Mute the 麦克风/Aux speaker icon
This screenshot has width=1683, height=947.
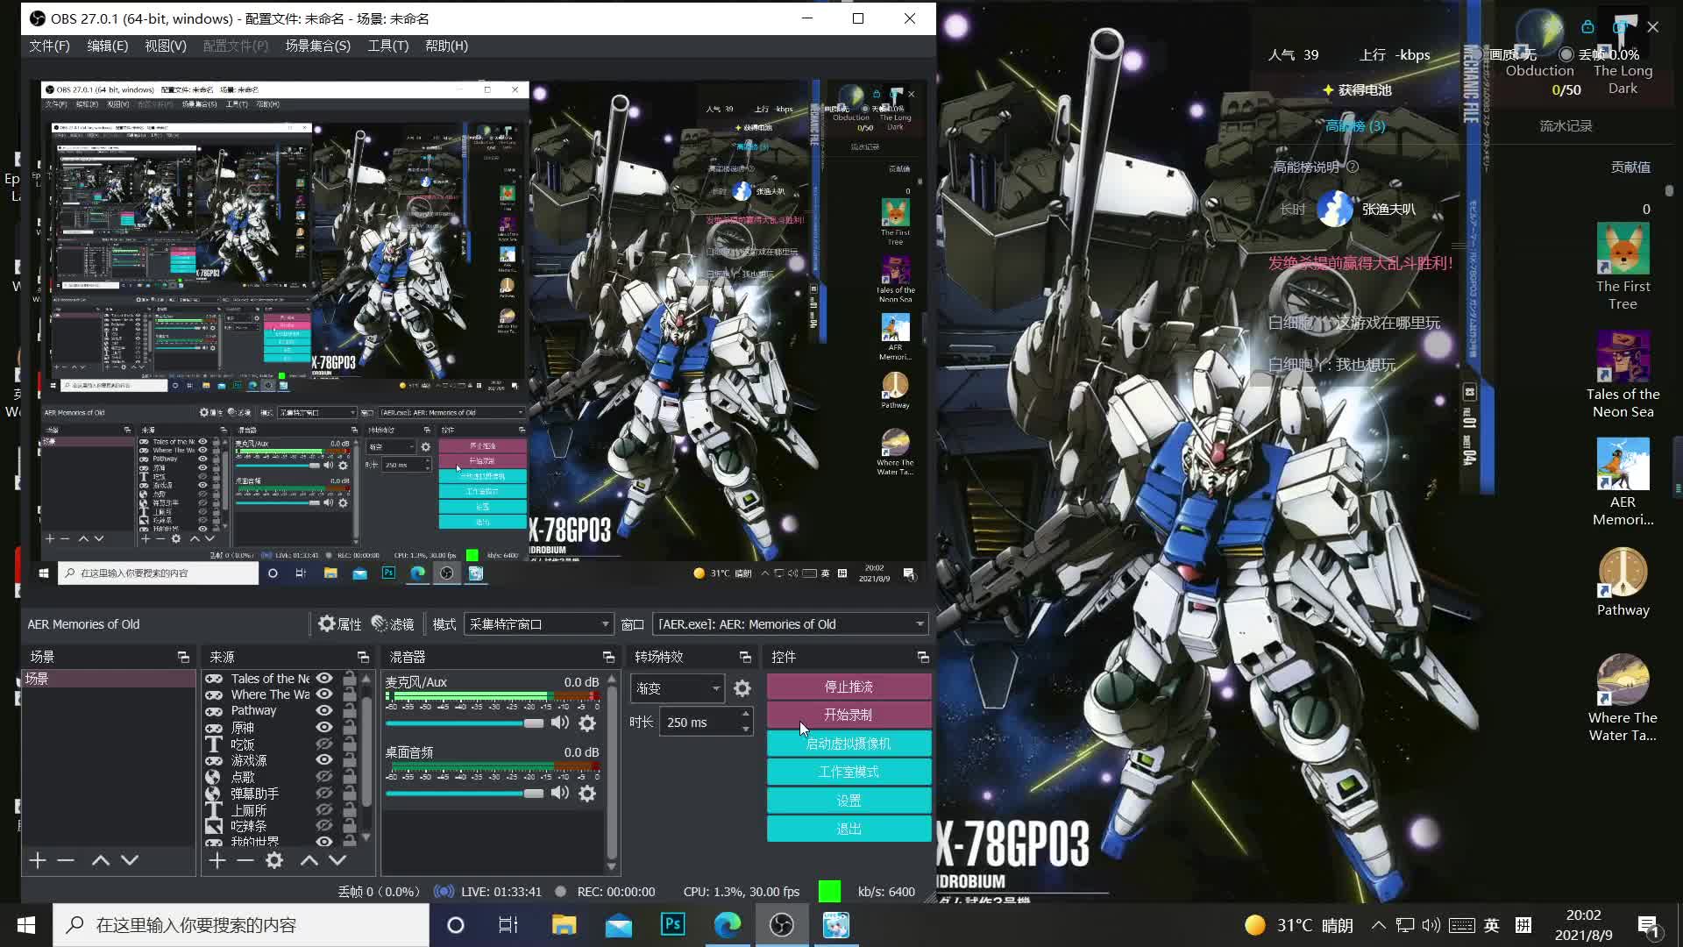tap(559, 723)
